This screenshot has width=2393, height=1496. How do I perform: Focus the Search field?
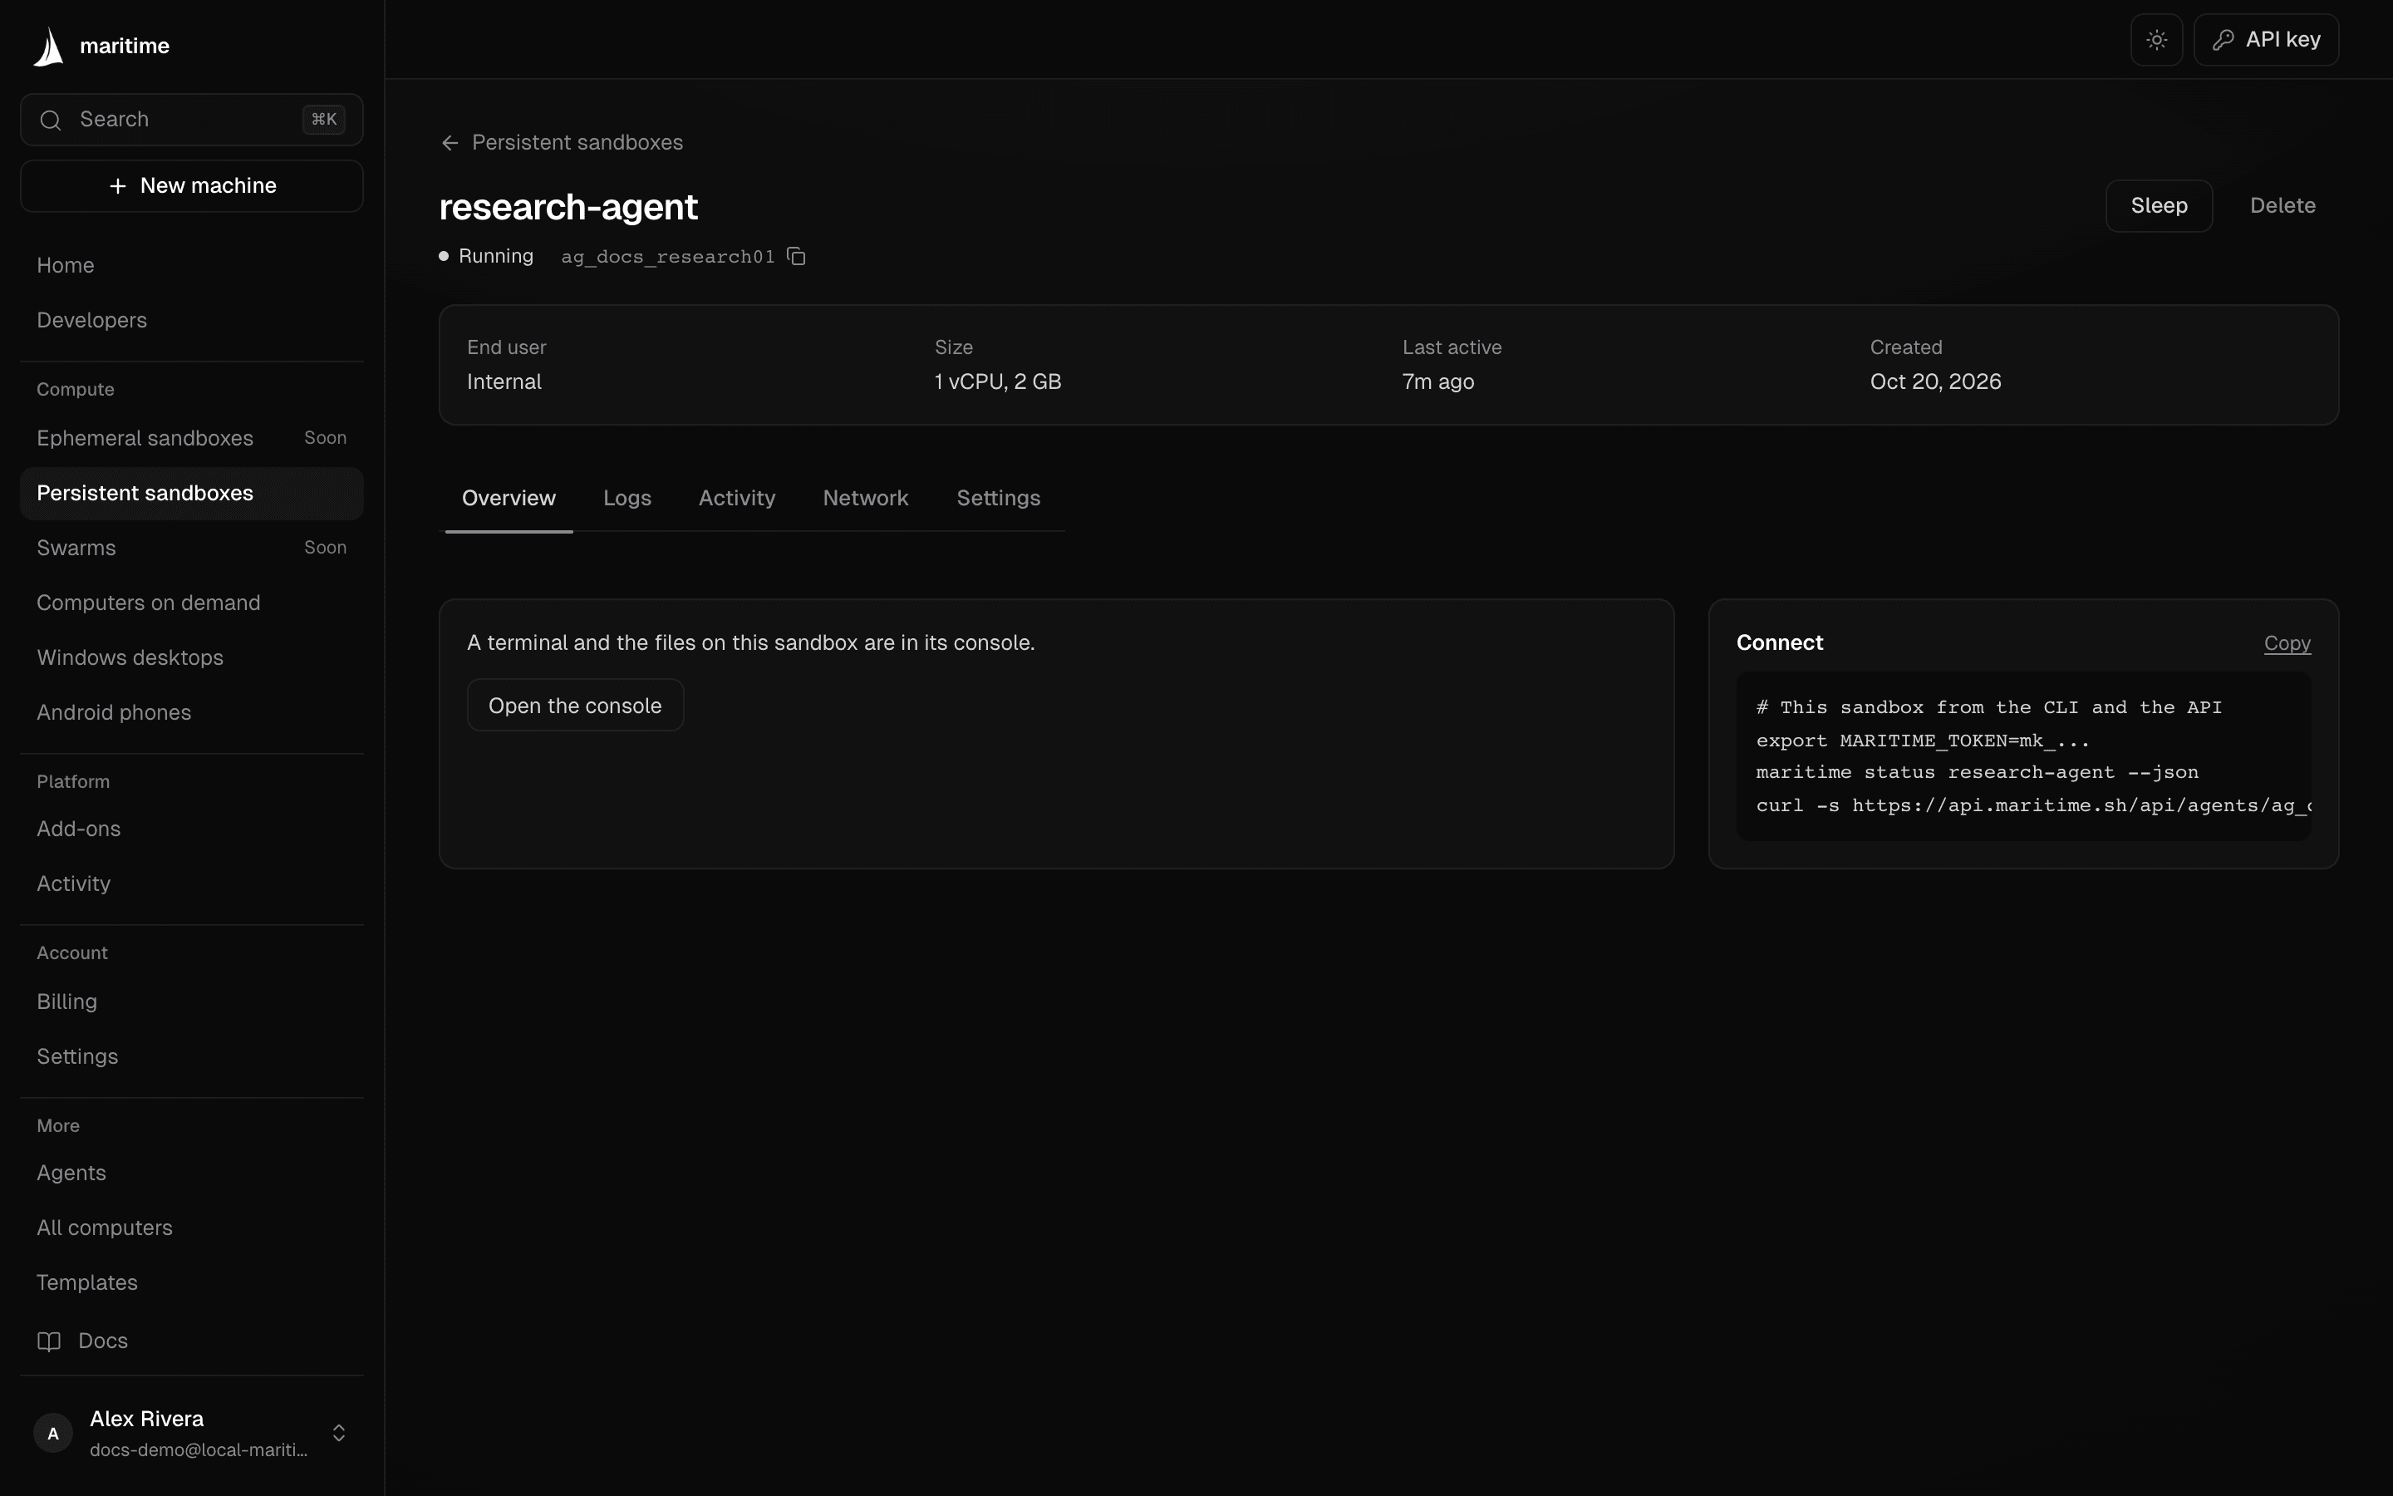[192, 120]
